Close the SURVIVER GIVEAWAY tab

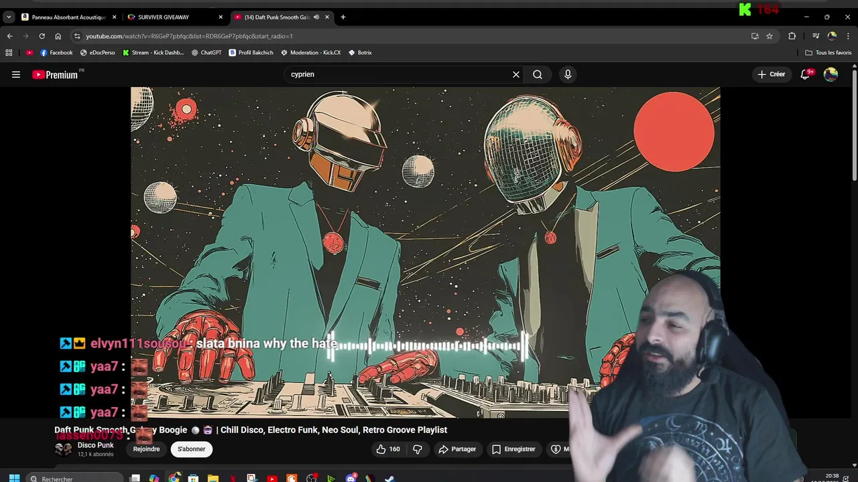[x=221, y=17]
